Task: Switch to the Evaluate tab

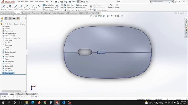Action: click(61, 13)
